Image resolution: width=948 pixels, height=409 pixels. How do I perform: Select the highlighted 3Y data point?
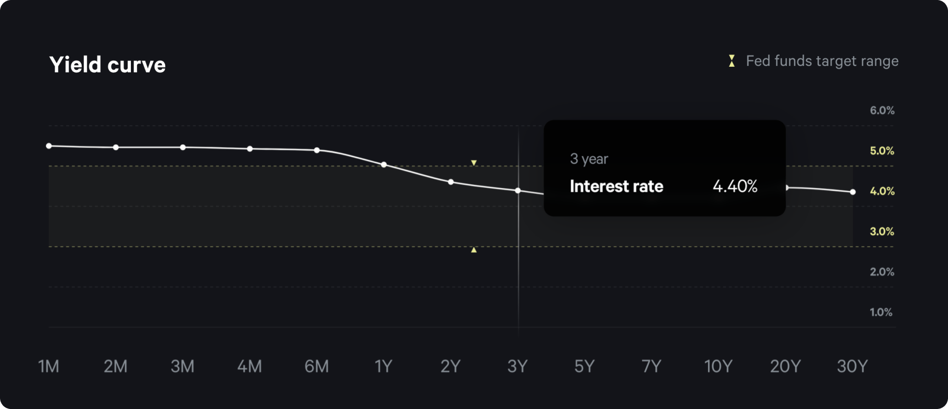tap(518, 191)
